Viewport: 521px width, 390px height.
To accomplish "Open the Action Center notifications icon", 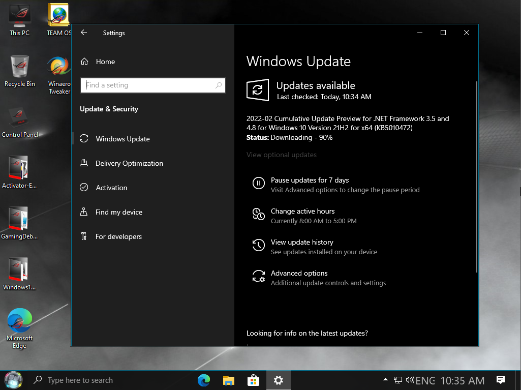I will point(500,380).
